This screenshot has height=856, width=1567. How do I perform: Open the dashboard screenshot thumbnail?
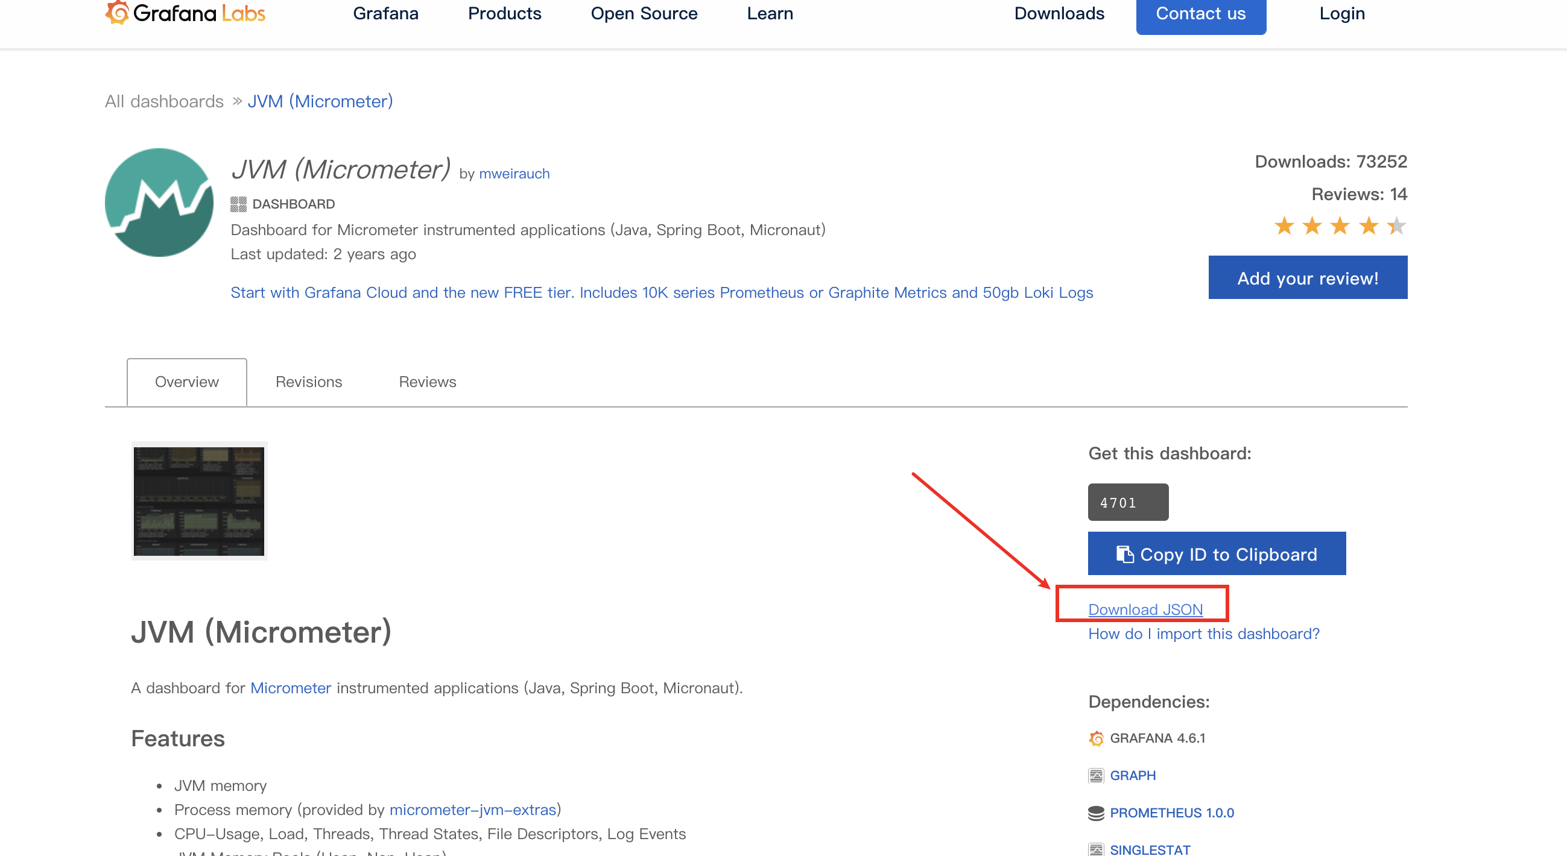click(199, 501)
